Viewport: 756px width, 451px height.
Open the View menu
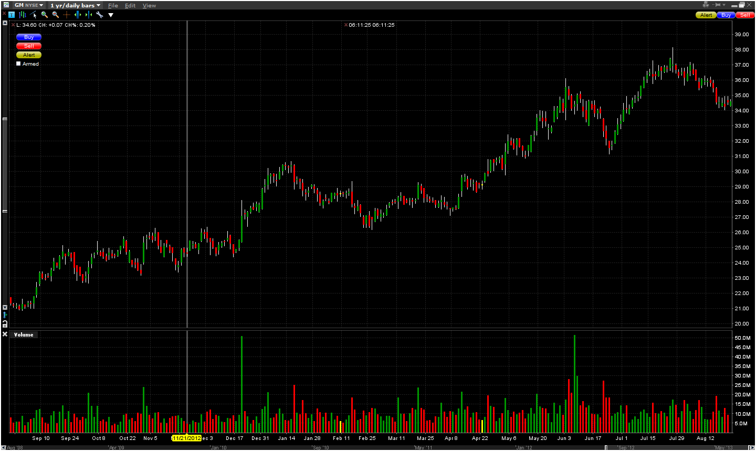click(x=149, y=5)
